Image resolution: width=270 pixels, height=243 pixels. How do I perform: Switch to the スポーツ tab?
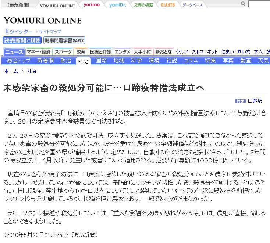tap(63, 52)
